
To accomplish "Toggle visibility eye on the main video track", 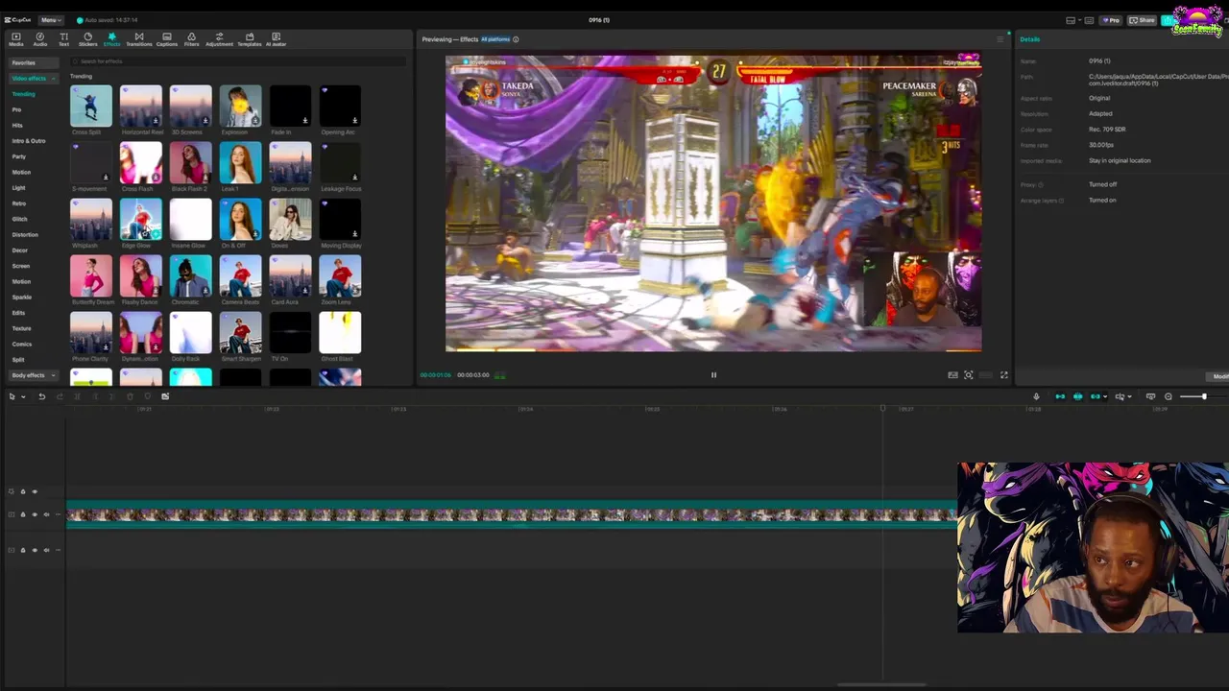I will coord(35,514).
